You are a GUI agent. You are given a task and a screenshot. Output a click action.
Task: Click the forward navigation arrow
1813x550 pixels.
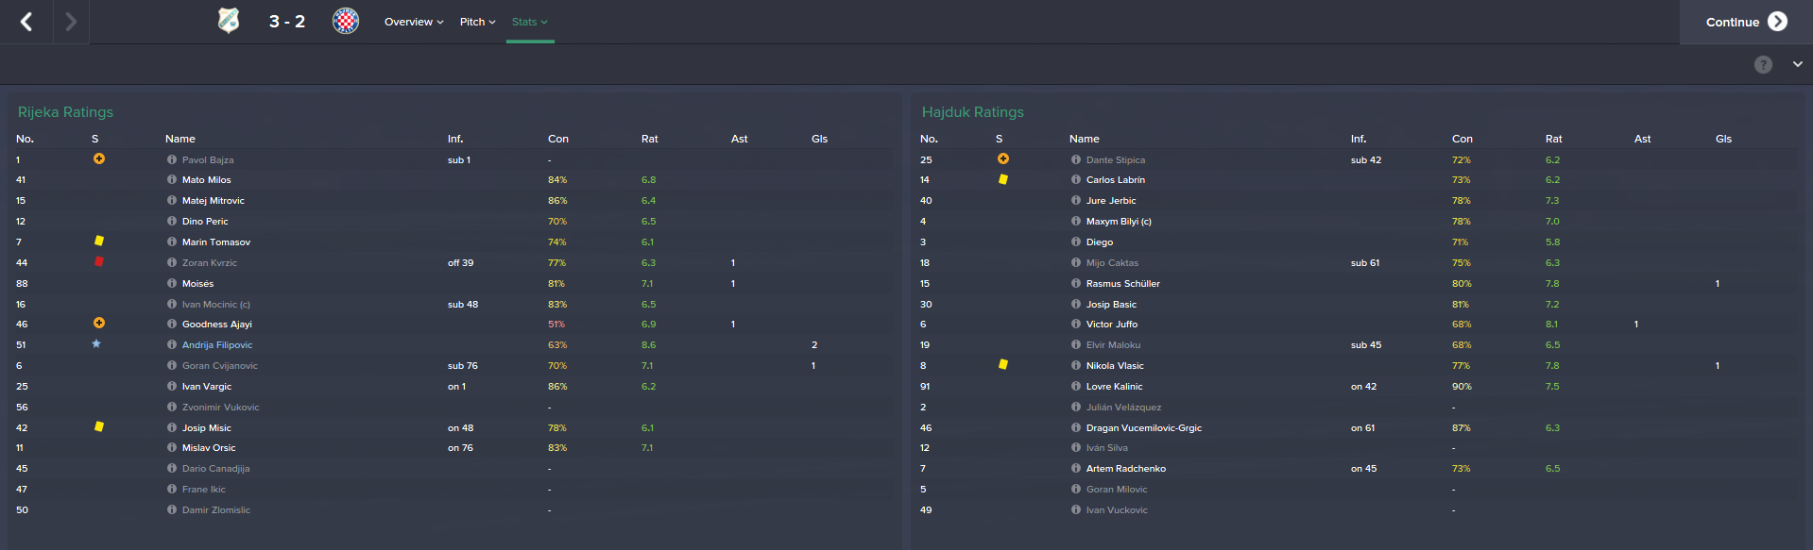pyautogui.click(x=71, y=22)
